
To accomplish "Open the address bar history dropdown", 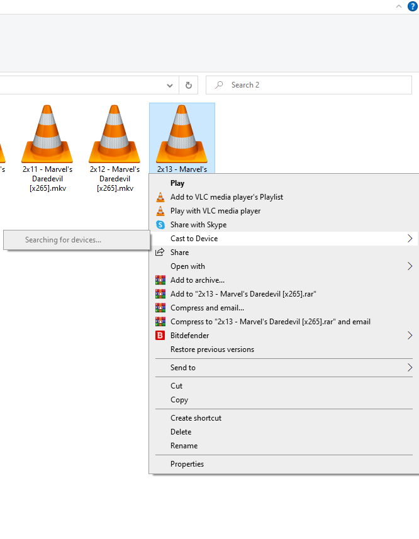I will pyautogui.click(x=170, y=85).
